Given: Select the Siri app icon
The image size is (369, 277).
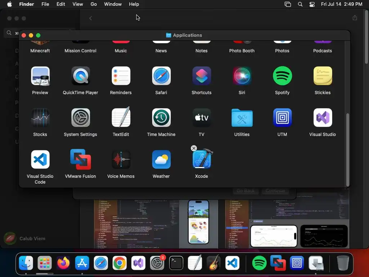Looking at the screenshot, I should pyautogui.click(x=242, y=76).
